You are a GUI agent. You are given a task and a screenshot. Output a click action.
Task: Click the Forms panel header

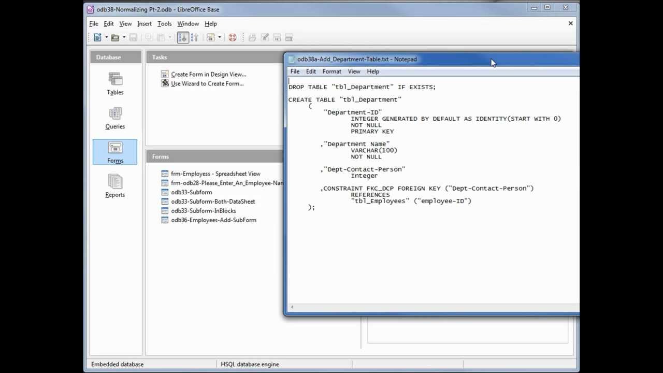[x=215, y=157]
